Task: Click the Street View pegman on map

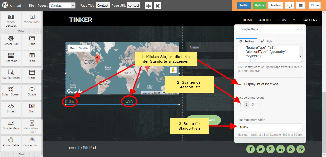Action: pyautogui.click(x=173, y=70)
